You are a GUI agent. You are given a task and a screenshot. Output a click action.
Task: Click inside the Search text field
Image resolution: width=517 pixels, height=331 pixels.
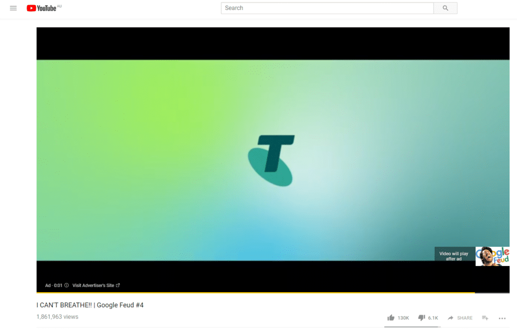(327, 8)
